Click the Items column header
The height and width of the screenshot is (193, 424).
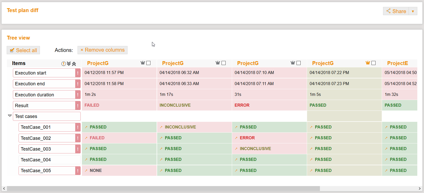(x=19, y=63)
